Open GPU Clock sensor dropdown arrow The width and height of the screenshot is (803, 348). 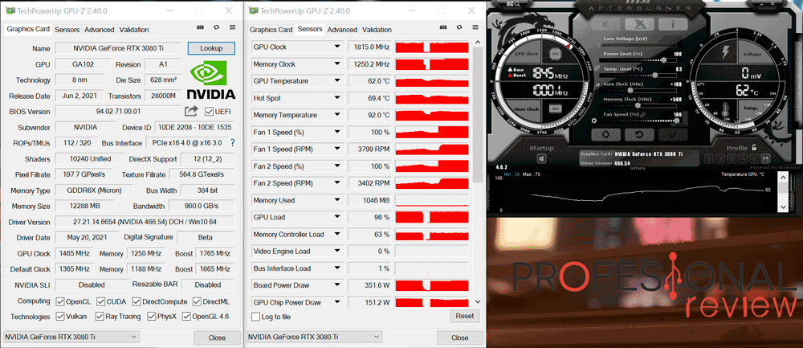tap(337, 47)
